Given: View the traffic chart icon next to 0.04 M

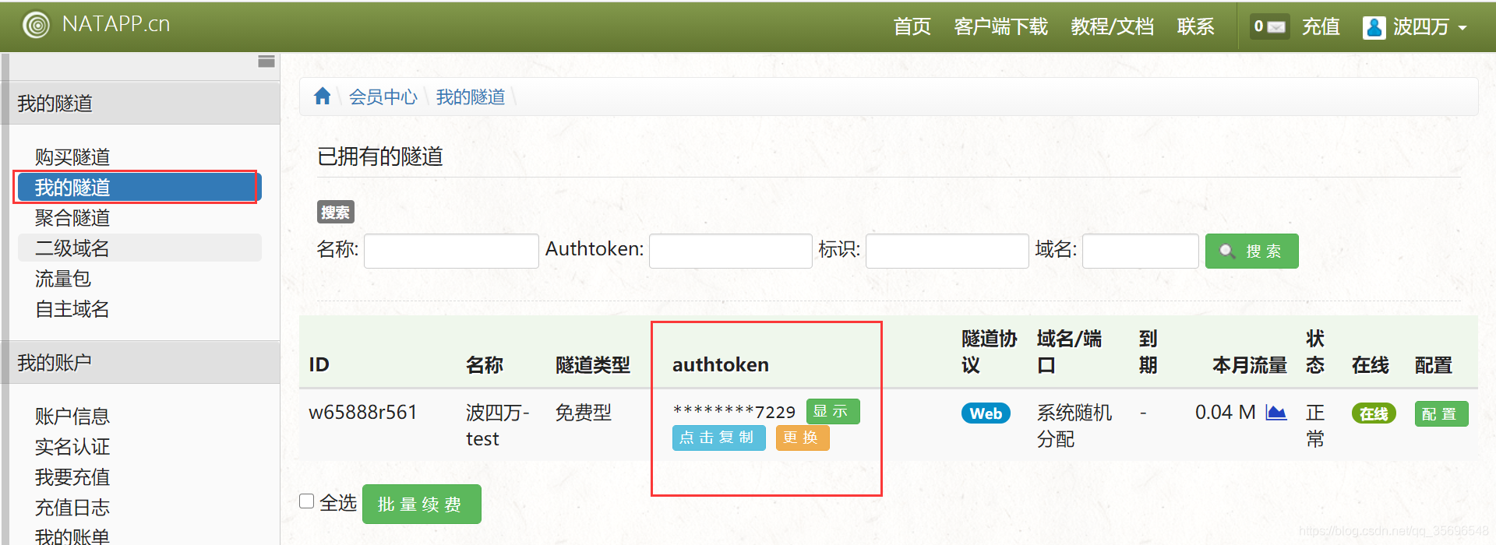Looking at the screenshot, I should point(1276,412).
